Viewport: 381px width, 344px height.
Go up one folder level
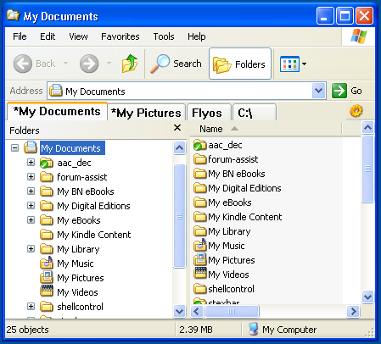click(130, 64)
